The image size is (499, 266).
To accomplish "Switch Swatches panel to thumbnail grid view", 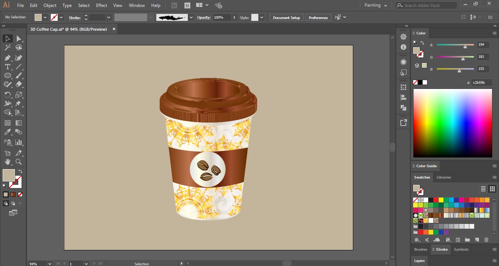I will coord(492,189).
